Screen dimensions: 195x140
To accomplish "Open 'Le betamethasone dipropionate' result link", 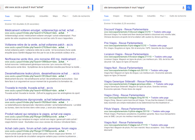I will click(x=39, y=100).
